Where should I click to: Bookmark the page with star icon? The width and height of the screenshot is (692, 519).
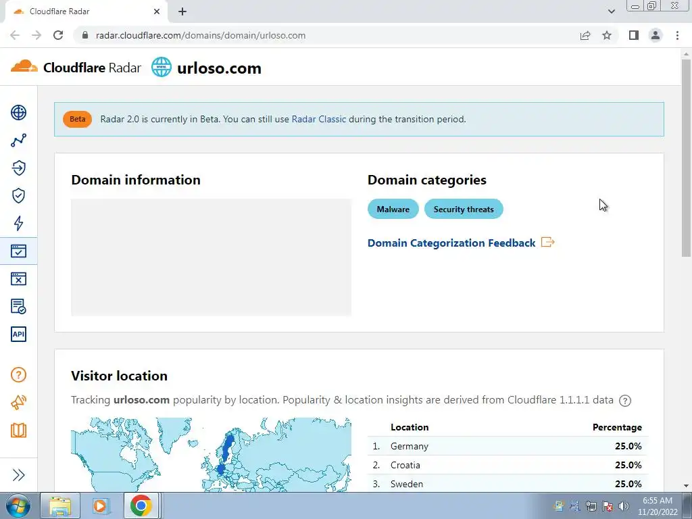tap(607, 35)
